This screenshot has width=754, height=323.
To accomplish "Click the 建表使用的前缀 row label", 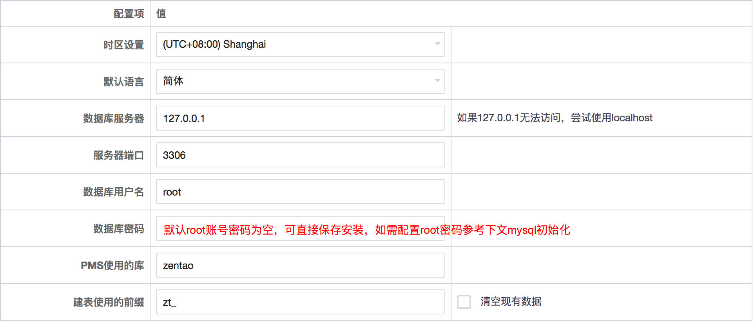I will 108,302.
